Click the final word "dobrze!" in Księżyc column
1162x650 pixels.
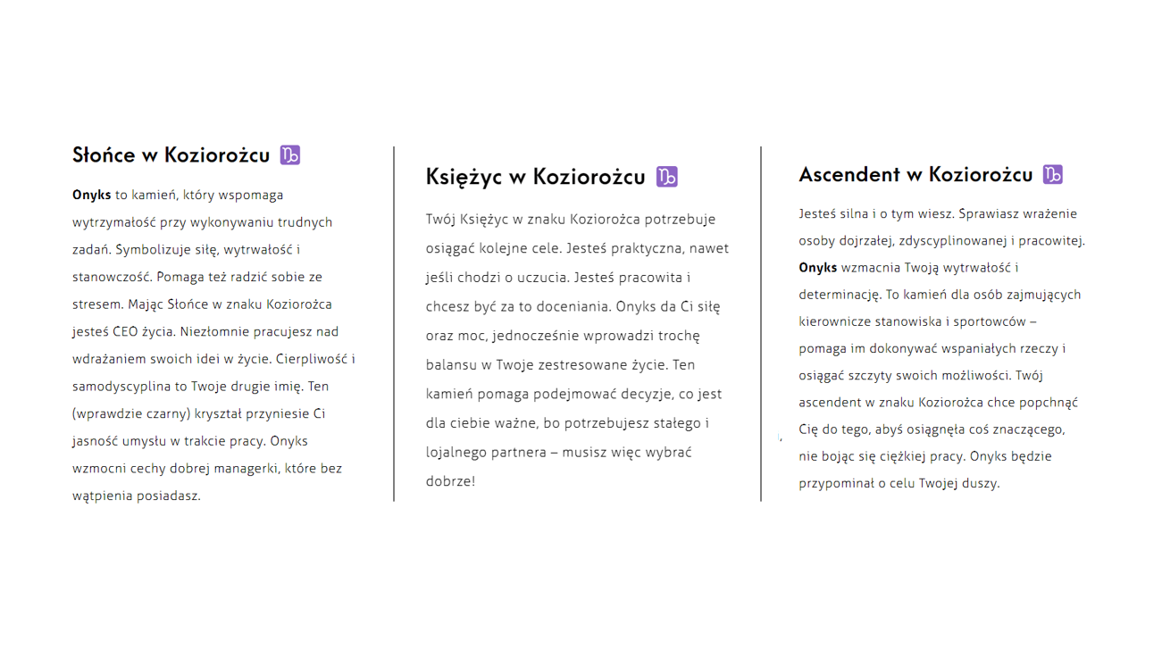click(x=450, y=481)
